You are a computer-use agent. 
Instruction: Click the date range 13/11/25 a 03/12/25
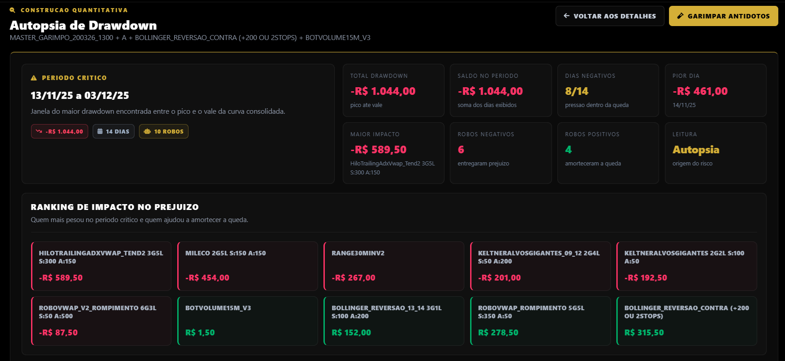[80, 95]
